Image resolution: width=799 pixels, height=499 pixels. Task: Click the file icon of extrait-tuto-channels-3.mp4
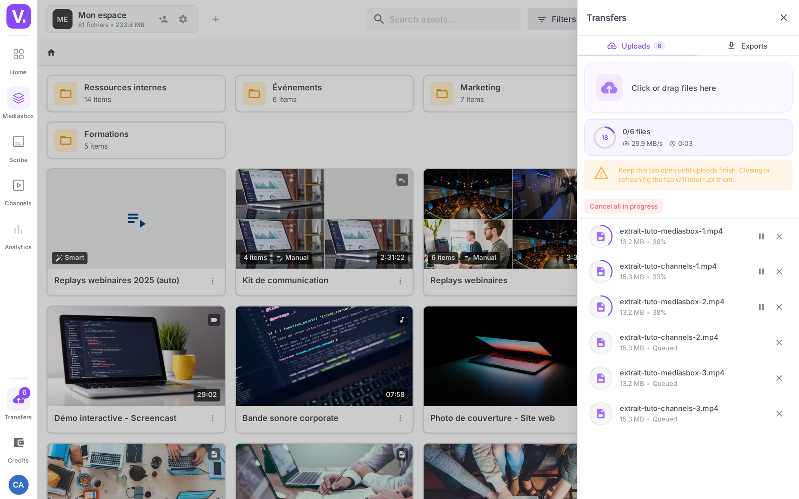click(x=601, y=414)
